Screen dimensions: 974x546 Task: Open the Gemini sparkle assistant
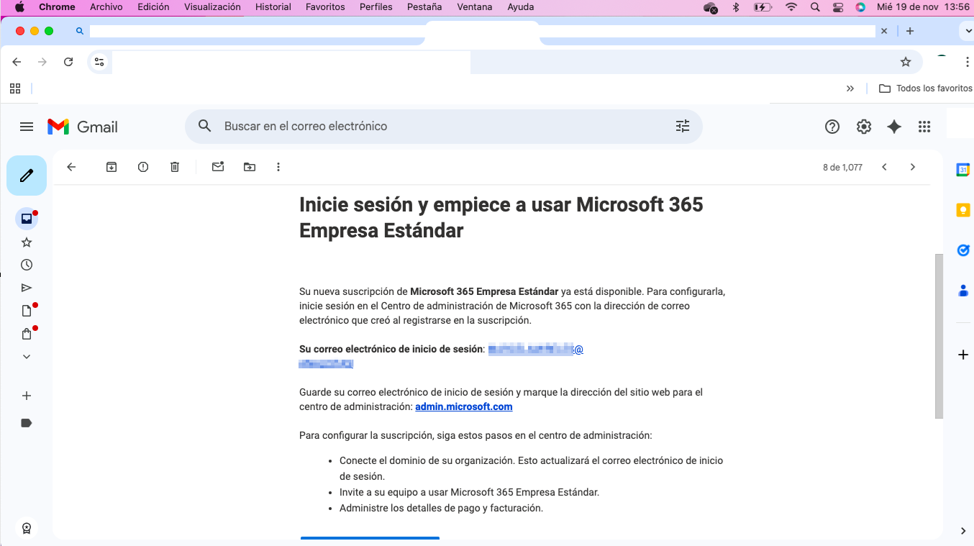tap(894, 127)
